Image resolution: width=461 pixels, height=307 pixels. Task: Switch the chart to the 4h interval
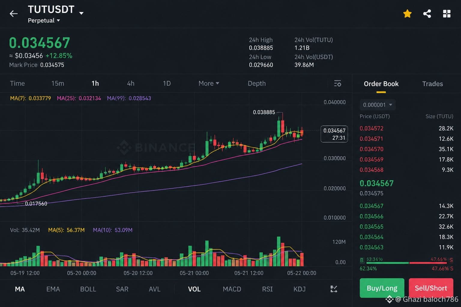(131, 83)
